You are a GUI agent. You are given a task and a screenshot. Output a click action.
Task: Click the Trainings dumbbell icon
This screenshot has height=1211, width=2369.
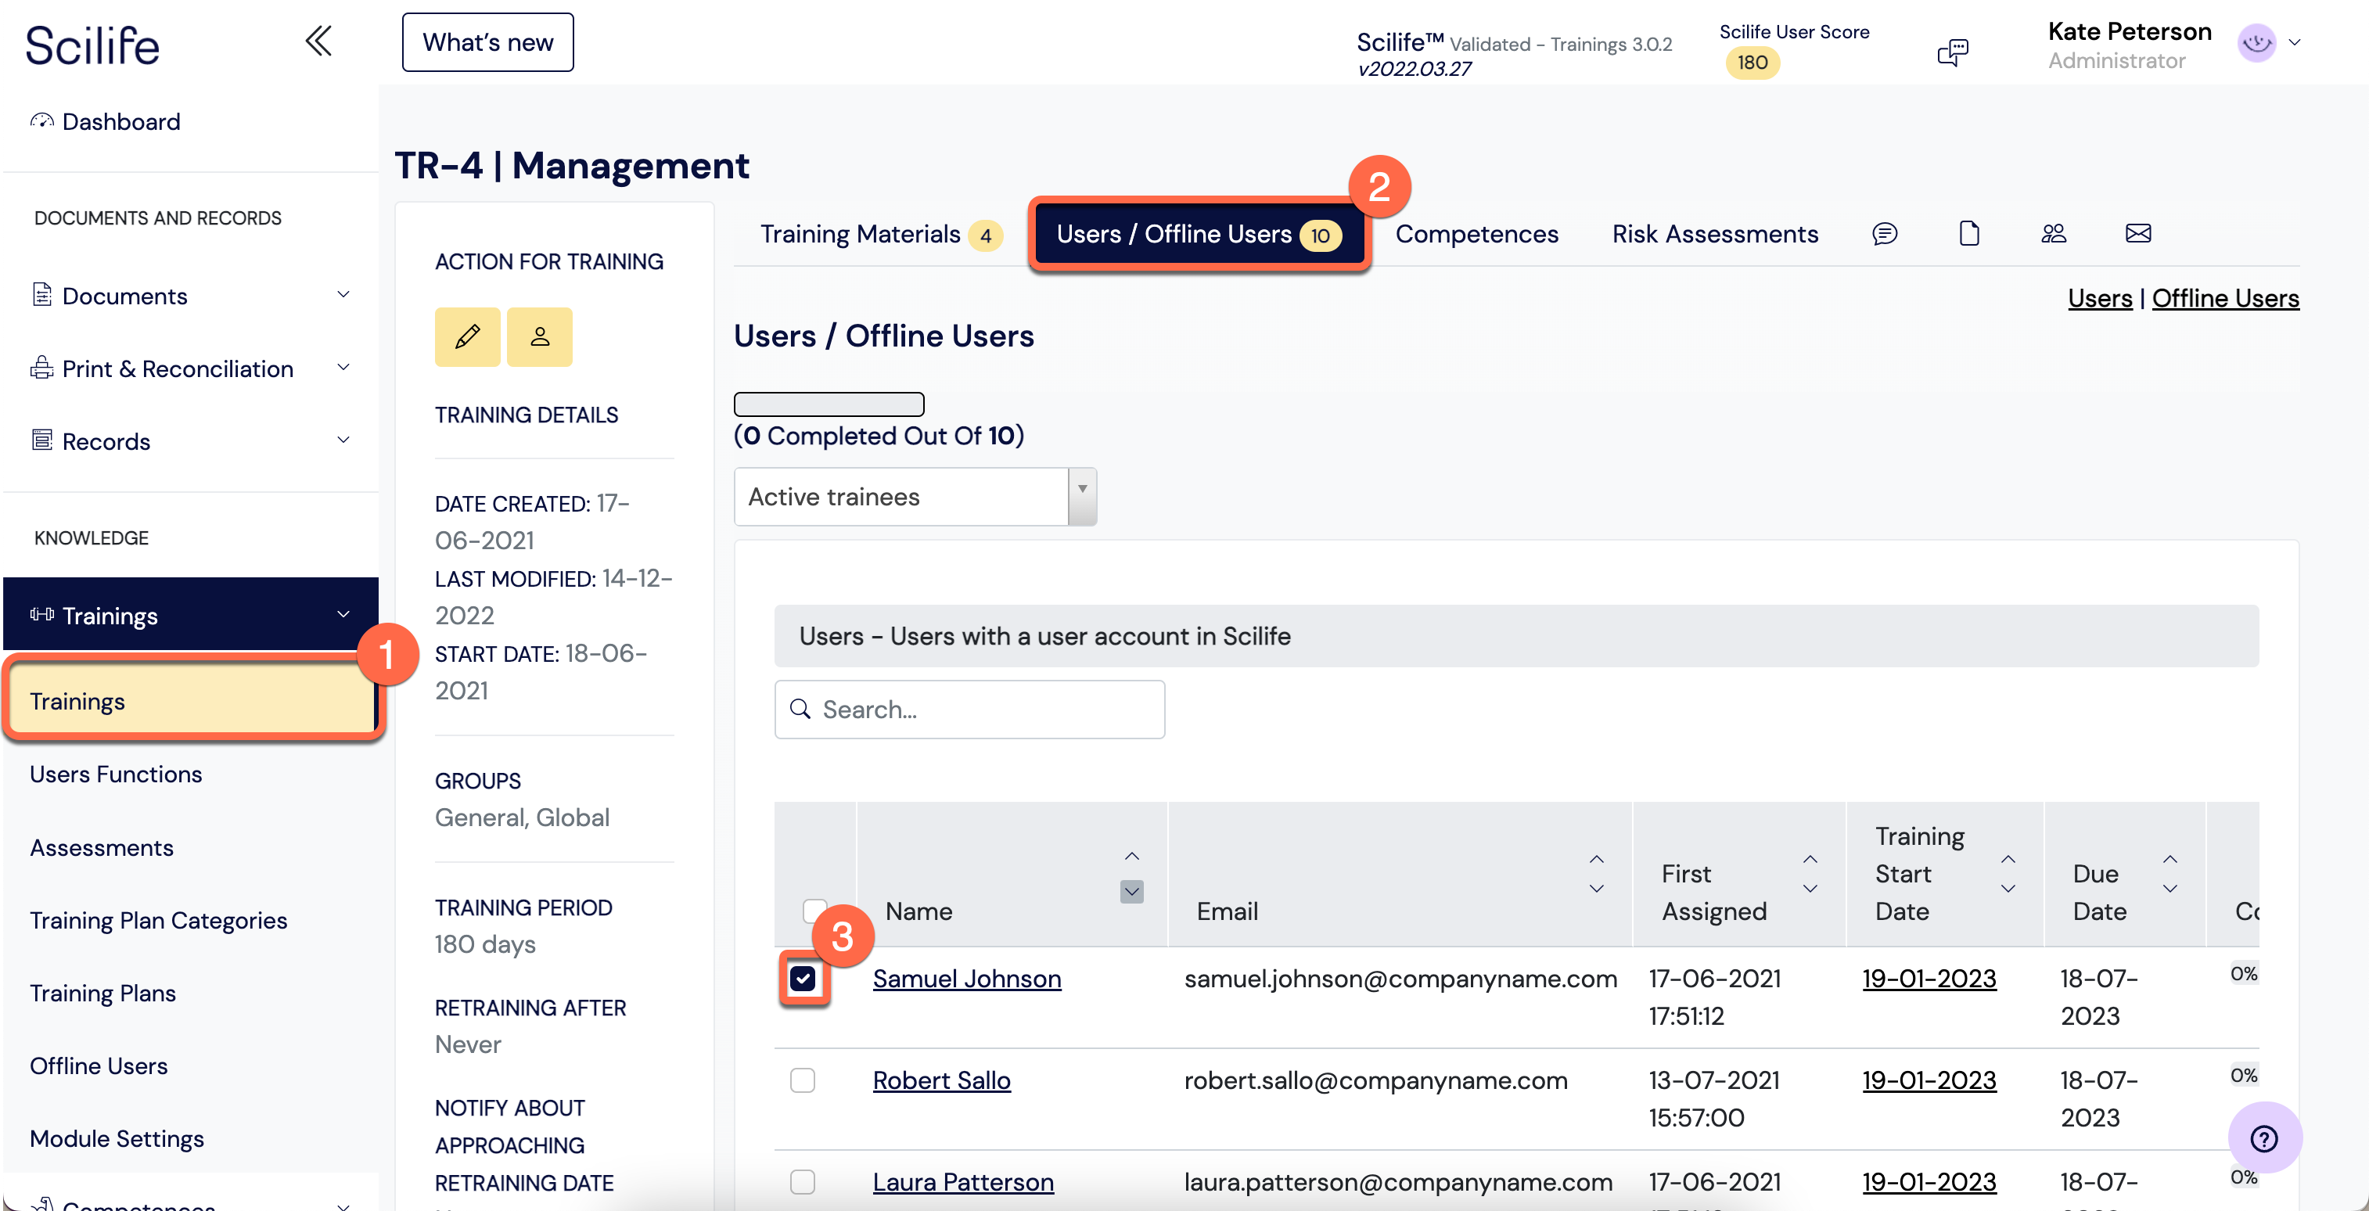click(41, 614)
